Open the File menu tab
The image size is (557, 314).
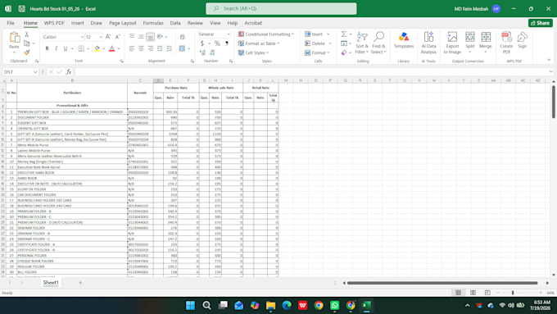coord(11,23)
